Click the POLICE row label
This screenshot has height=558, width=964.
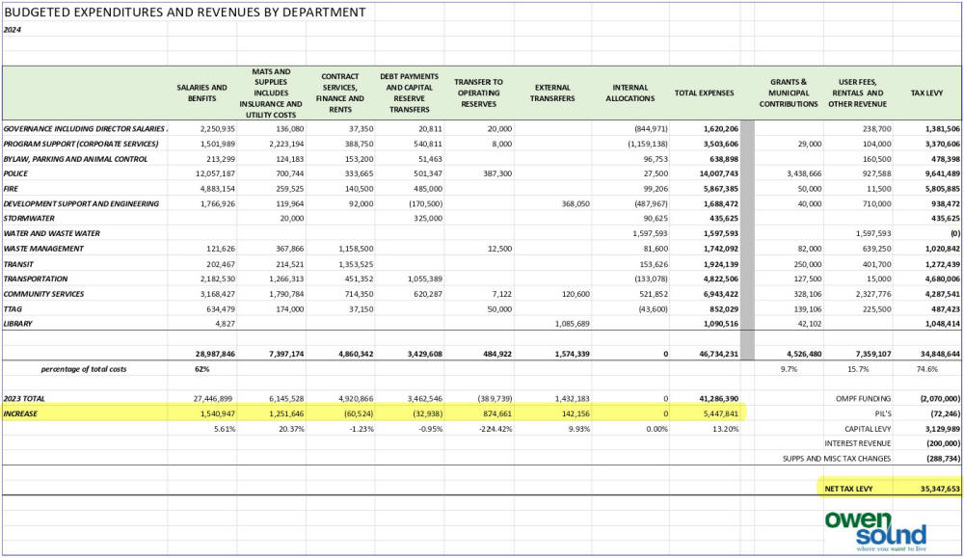(x=16, y=173)
